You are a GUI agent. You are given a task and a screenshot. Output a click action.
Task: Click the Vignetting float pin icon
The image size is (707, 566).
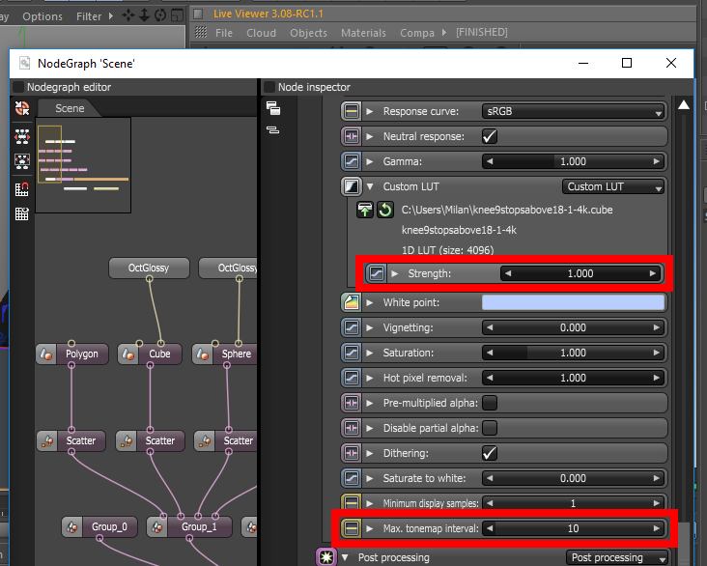pos(352,327)
